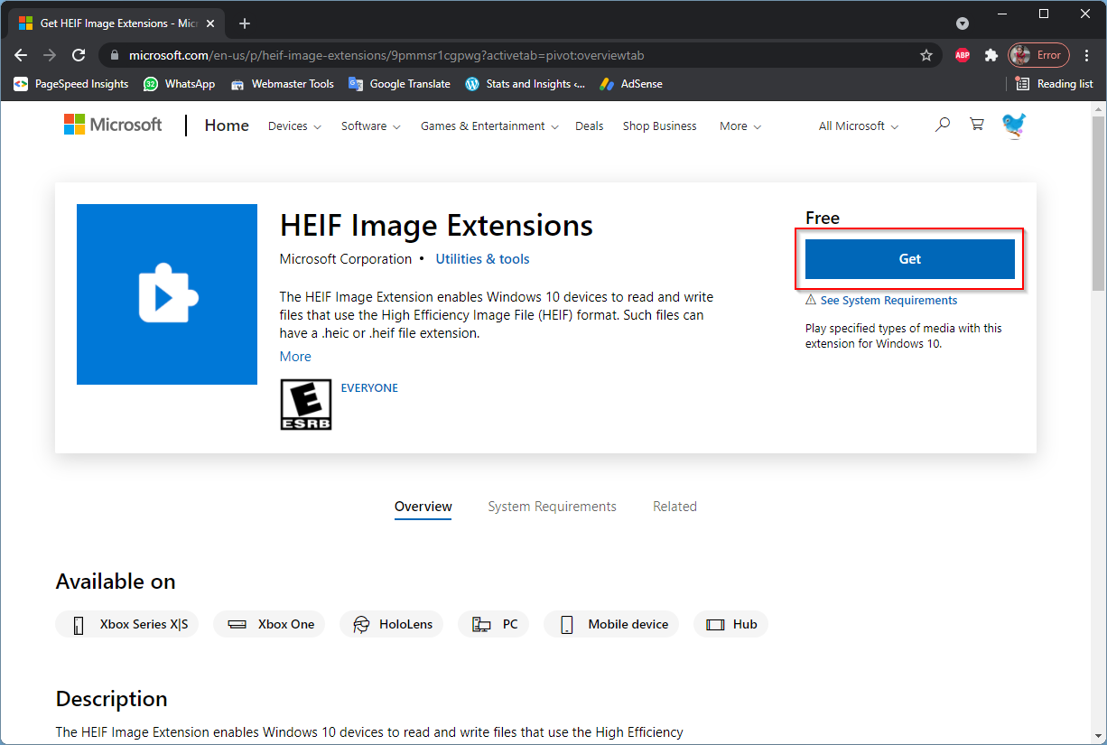This screenshot has height=745, width=1107.
Task: Expand the description with More link
Action: (x=295, y=357)
